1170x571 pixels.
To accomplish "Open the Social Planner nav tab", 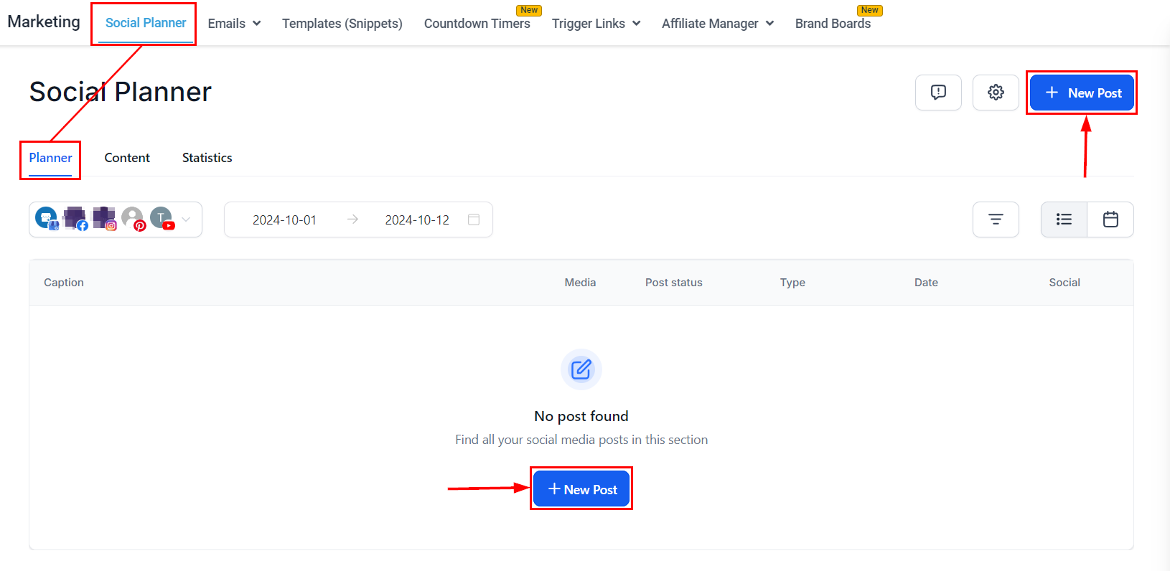I will coord(146,23).
